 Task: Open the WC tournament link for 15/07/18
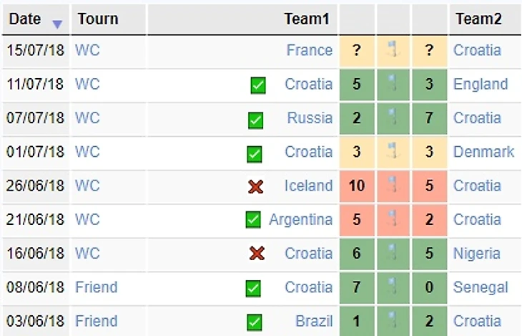click(x=87, y=50)
